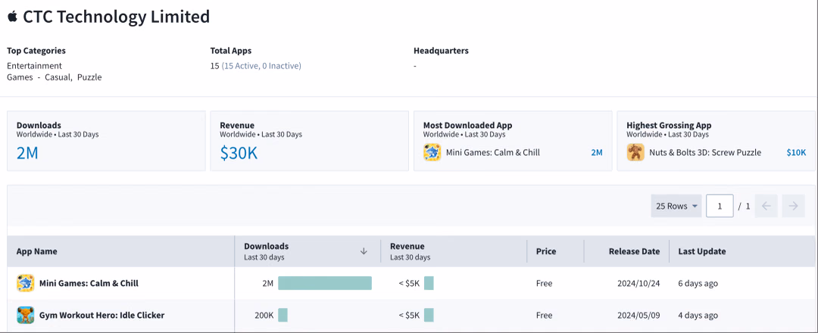Click the '6 days ago' last update cell

click(698, 284)
